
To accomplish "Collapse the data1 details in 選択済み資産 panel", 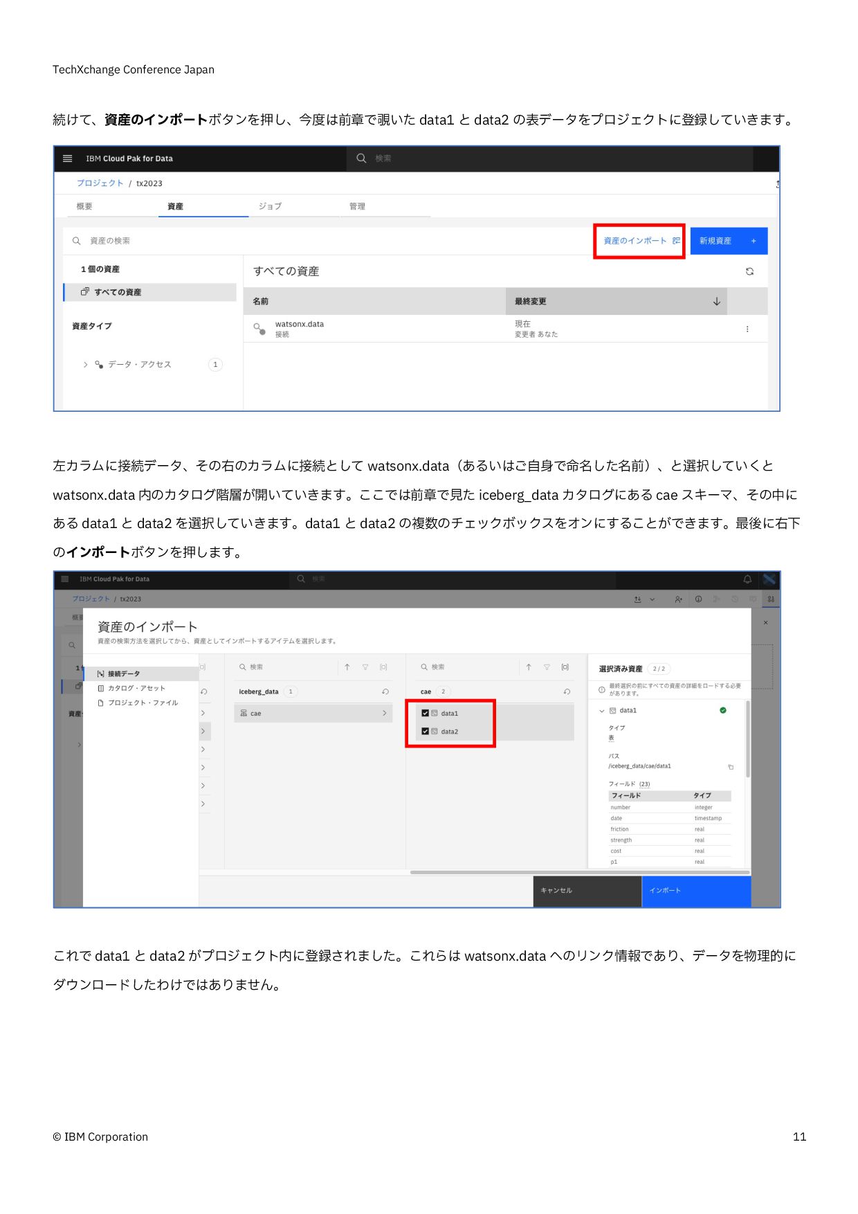I will pyautogui.click(x=602, y=711).
